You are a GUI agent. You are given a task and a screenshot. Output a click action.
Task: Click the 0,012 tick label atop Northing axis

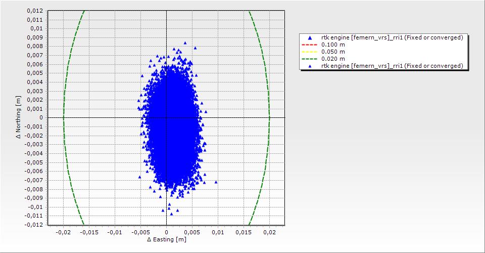[x=34, y=11]
